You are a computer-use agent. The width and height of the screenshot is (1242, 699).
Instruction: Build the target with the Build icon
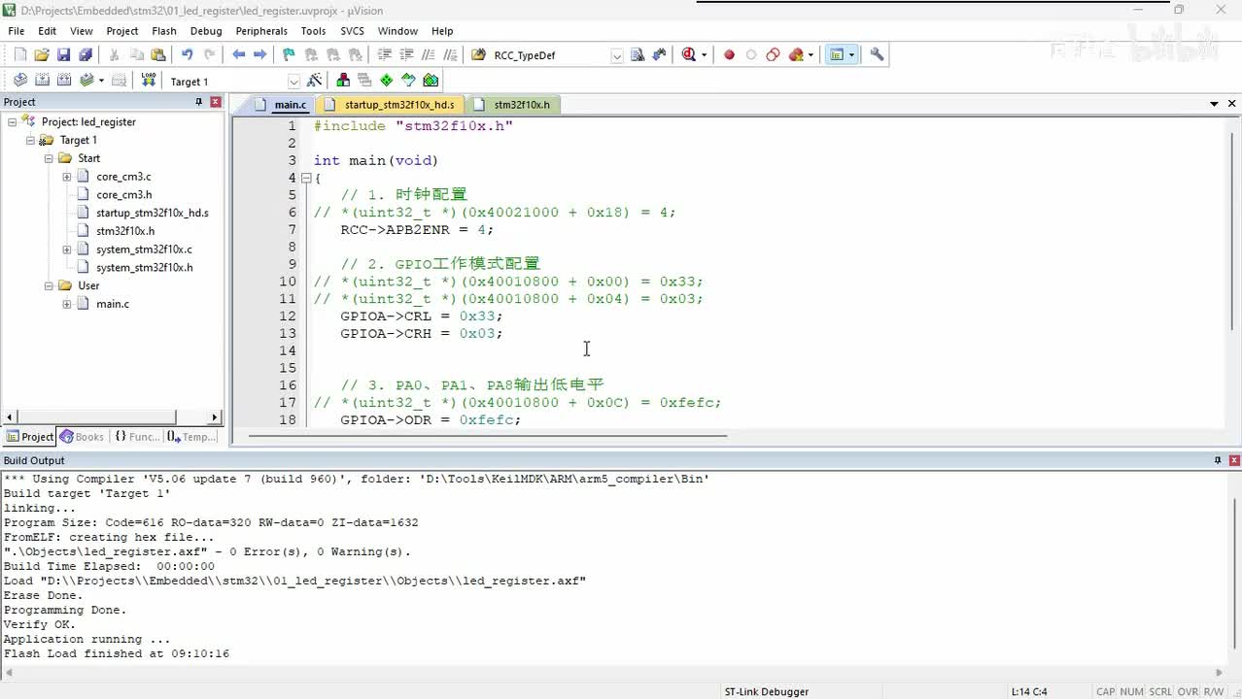pyautogui.click(x=42, y=81)
